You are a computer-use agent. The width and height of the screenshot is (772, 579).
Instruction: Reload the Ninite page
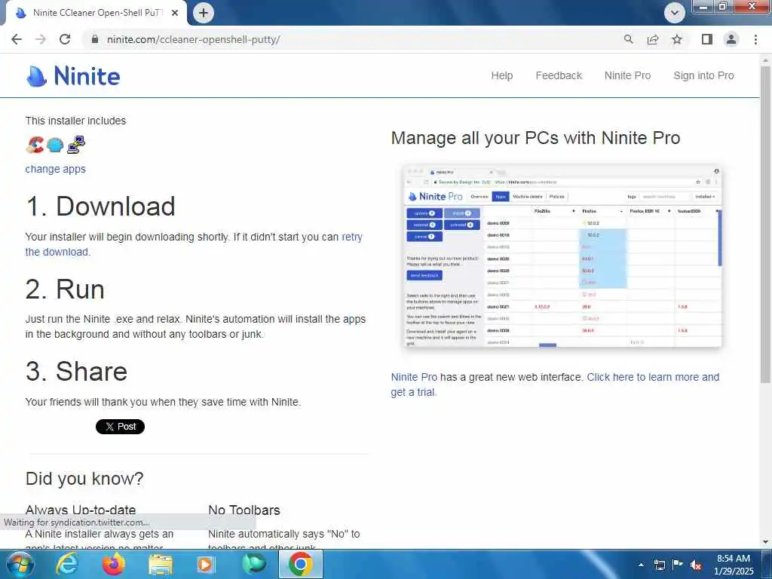(65, 39)
